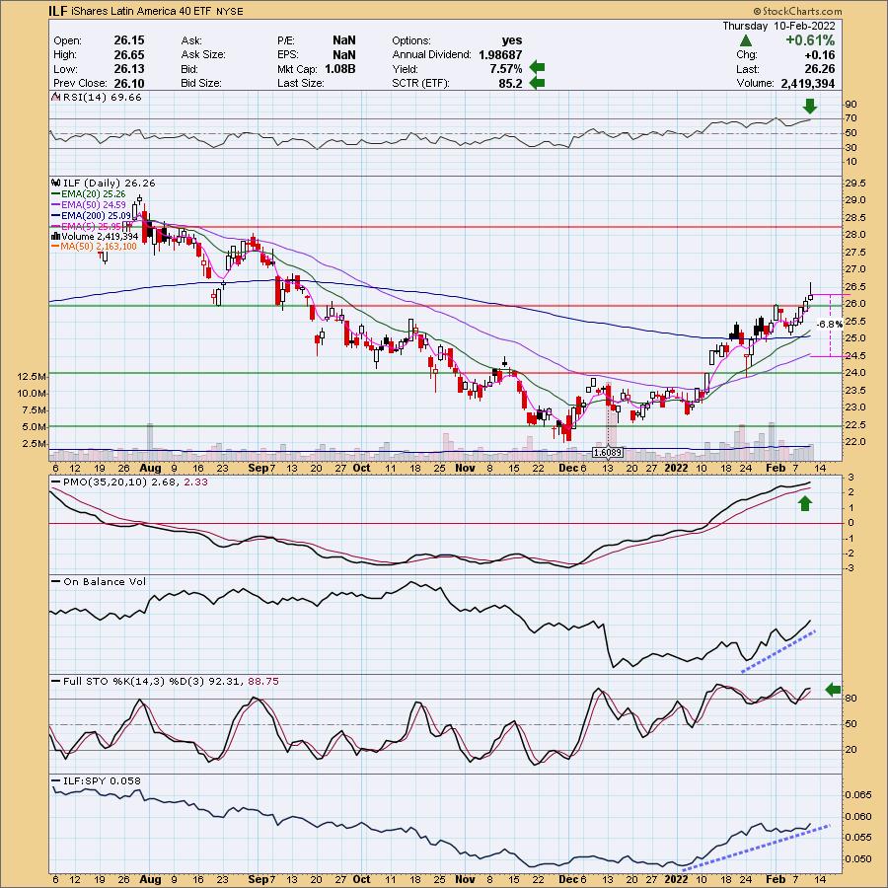Click the +0.61% change percentage
Viewport: 888px width, 888px height.
pyautogui.click(x=809, y=40)
